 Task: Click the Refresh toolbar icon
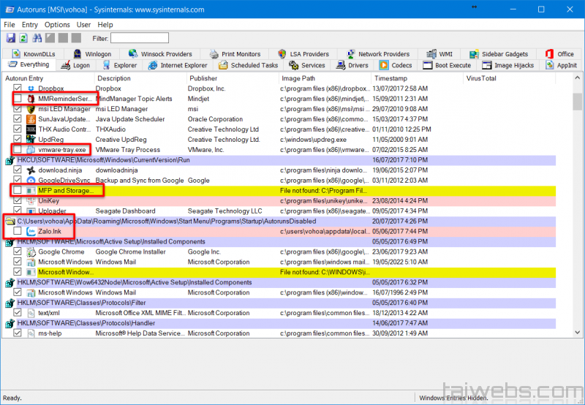pyautogui.click(x=23, y=38)
